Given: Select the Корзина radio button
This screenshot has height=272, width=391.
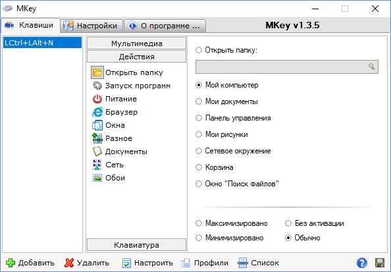Looking at the screenshot, I should [199, 167].
